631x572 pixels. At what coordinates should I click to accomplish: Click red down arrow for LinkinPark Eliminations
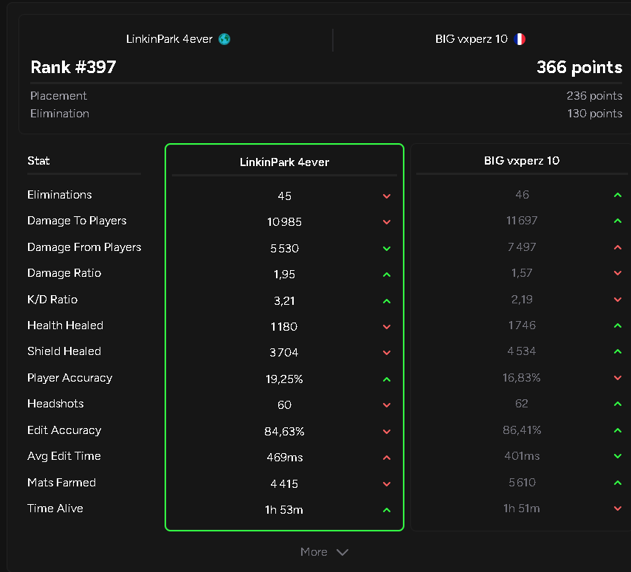pyautogui.click(x=387, y=196)
